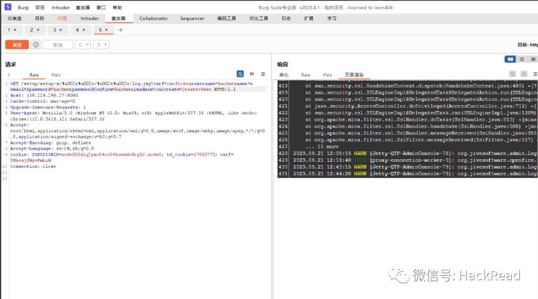Open the Burp menu

[x=23, y=7]
